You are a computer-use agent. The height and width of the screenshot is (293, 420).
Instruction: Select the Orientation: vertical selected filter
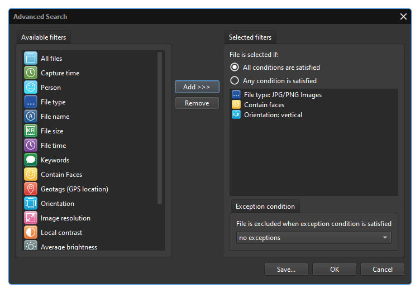[273, 115]
